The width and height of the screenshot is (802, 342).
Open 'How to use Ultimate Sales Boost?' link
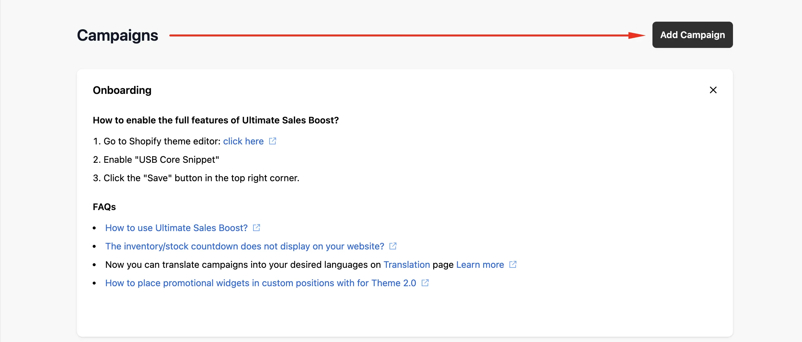pos(177,228)
